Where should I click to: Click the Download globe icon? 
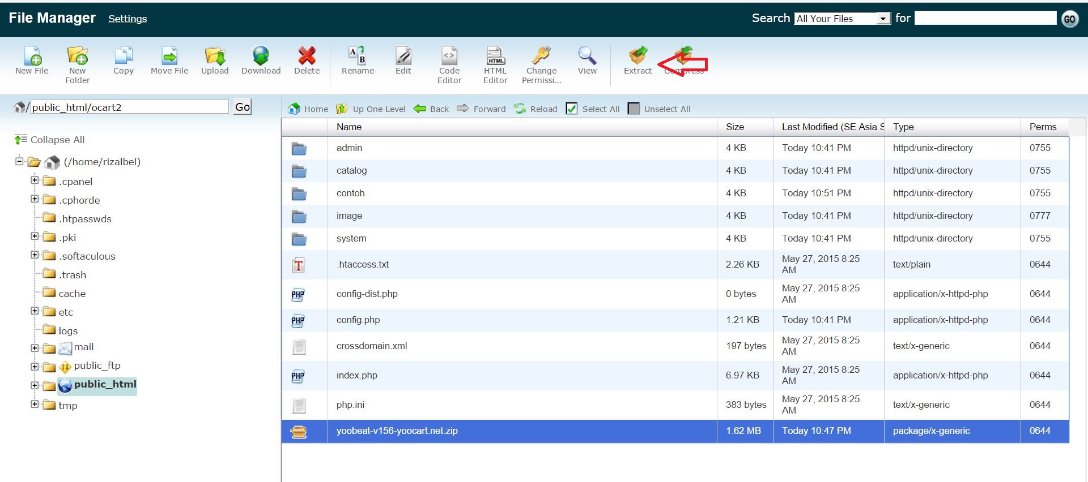(261, 56)
